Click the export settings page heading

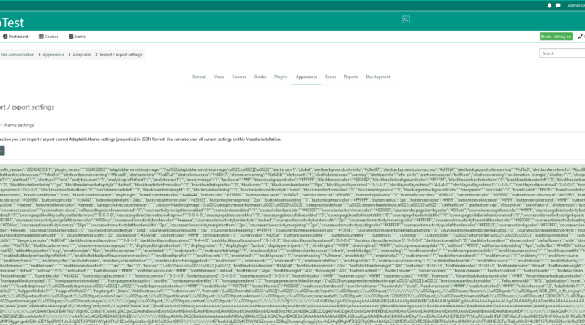(x=27, y=107)
